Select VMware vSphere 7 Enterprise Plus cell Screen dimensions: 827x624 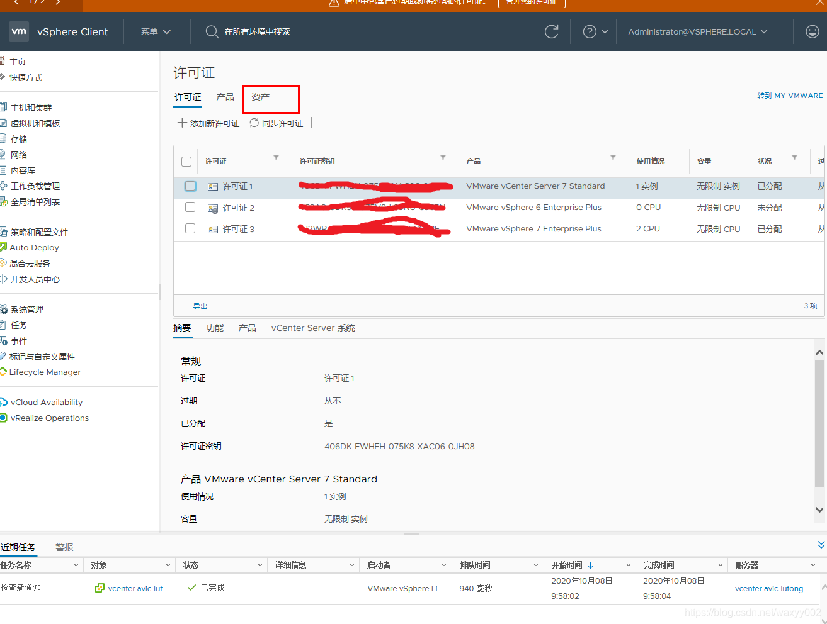coord(533,229)
